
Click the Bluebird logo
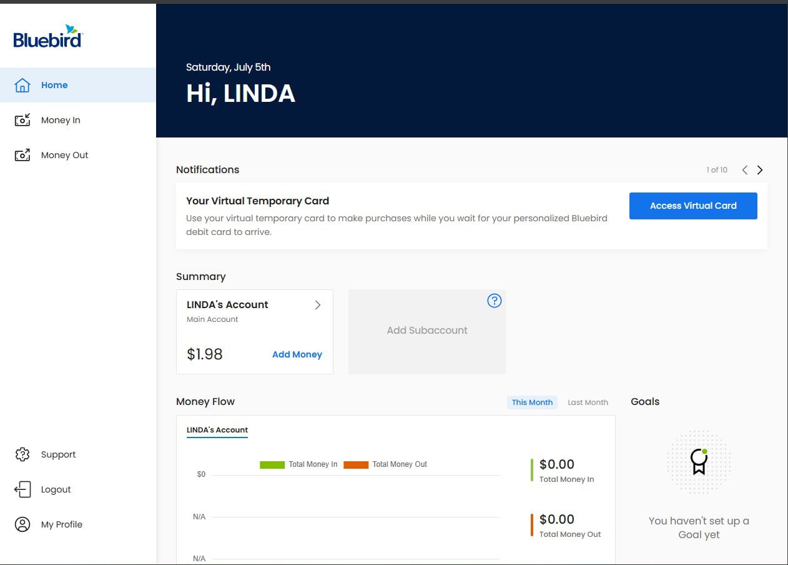[47, 37]
